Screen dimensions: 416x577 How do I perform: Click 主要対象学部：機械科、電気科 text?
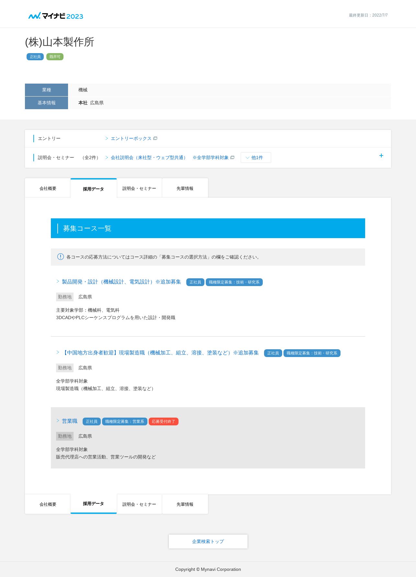(88, 310)
